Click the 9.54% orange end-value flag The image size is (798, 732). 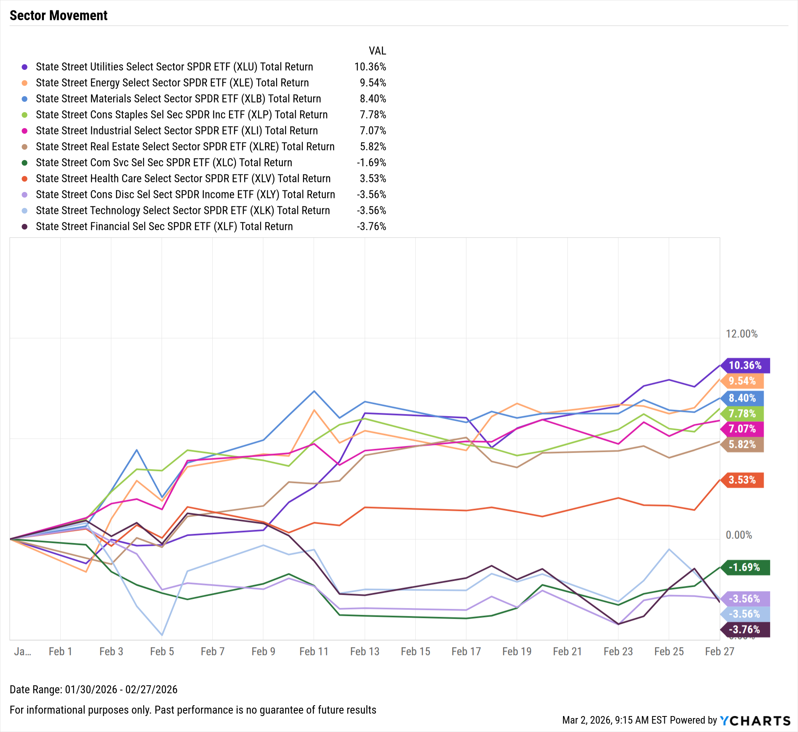[742, 381]
